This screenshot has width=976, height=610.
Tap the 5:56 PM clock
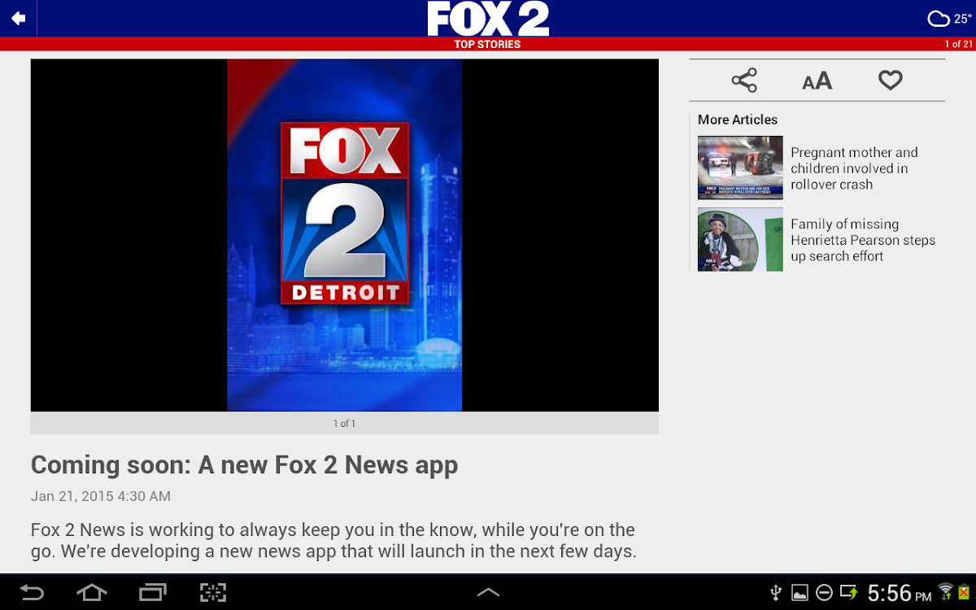(900, 593)
